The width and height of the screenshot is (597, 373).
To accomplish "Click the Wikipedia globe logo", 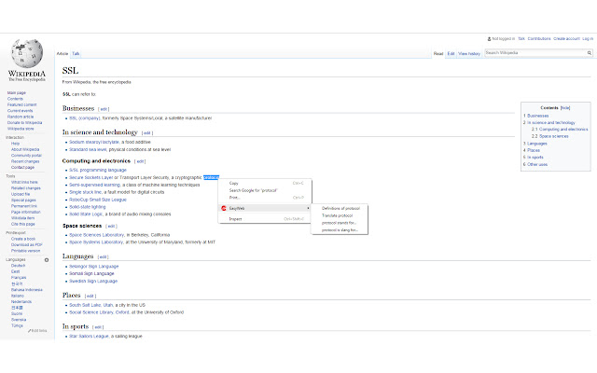I will point(27,53).
